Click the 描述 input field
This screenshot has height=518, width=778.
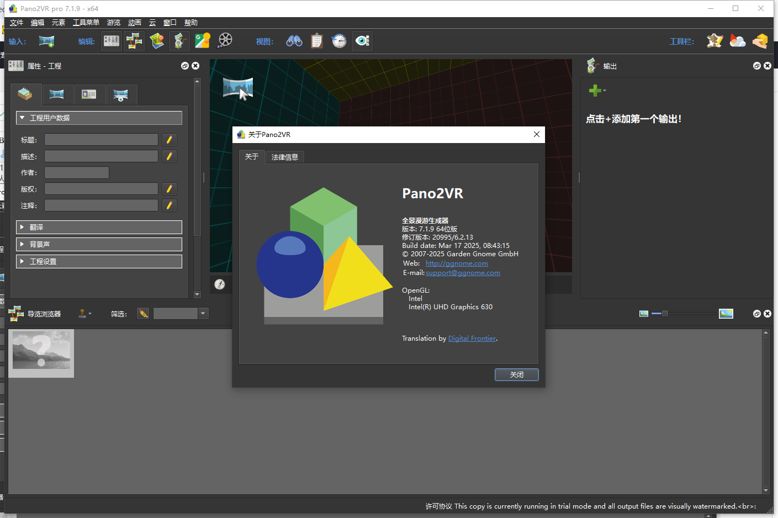tap(101, 156)
